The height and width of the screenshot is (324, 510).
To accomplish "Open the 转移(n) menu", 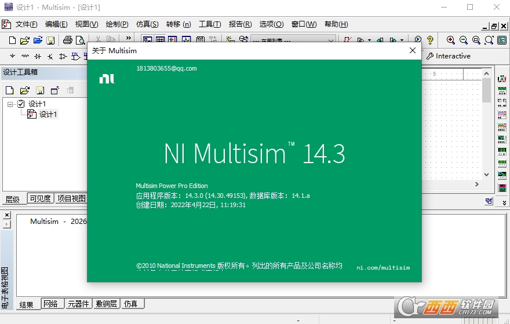I will click(x=178, y=24).
